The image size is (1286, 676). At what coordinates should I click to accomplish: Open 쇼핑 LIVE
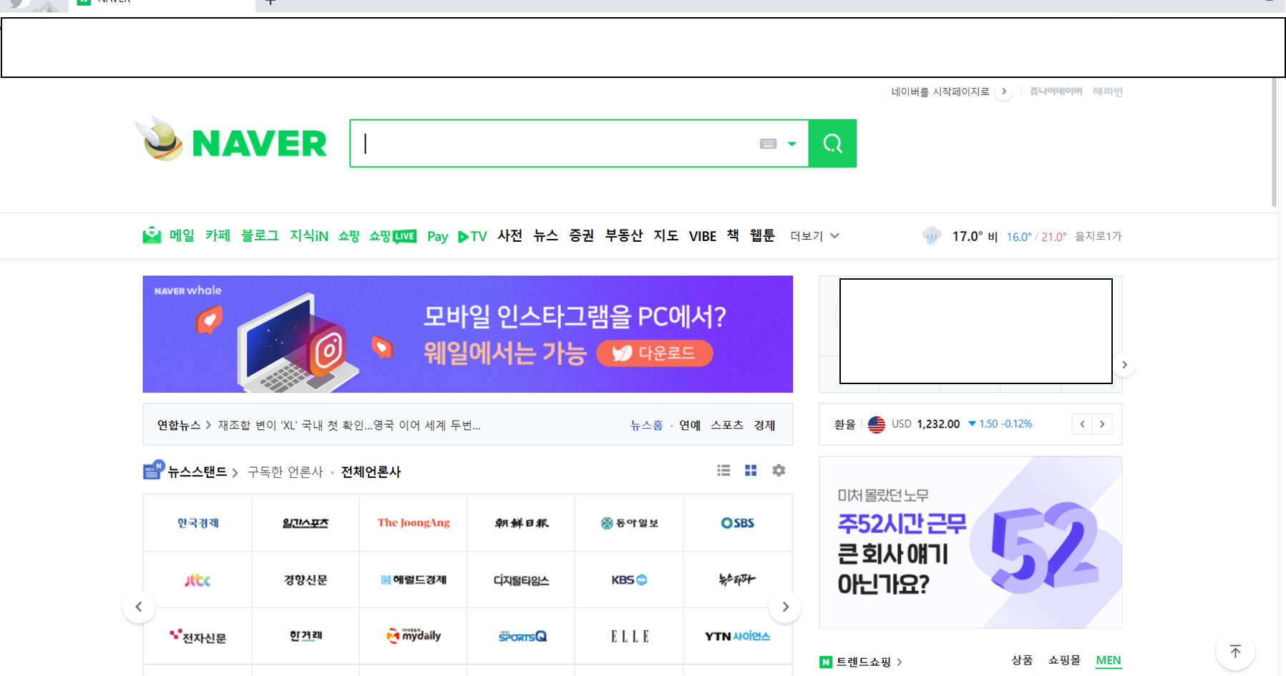(392, 236)
